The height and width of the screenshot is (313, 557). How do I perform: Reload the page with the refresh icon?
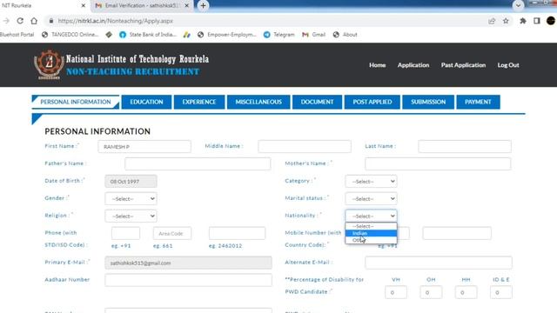20,21
